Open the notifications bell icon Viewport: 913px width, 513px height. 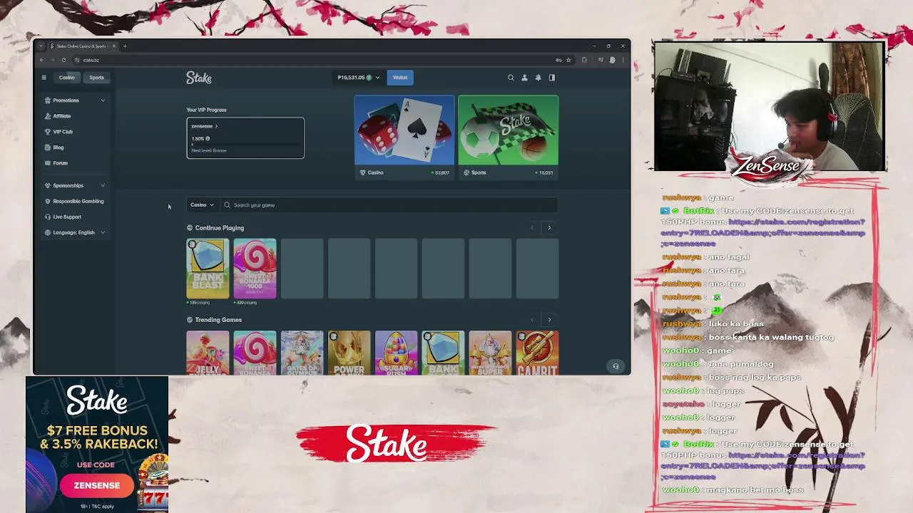click(538, 78)
